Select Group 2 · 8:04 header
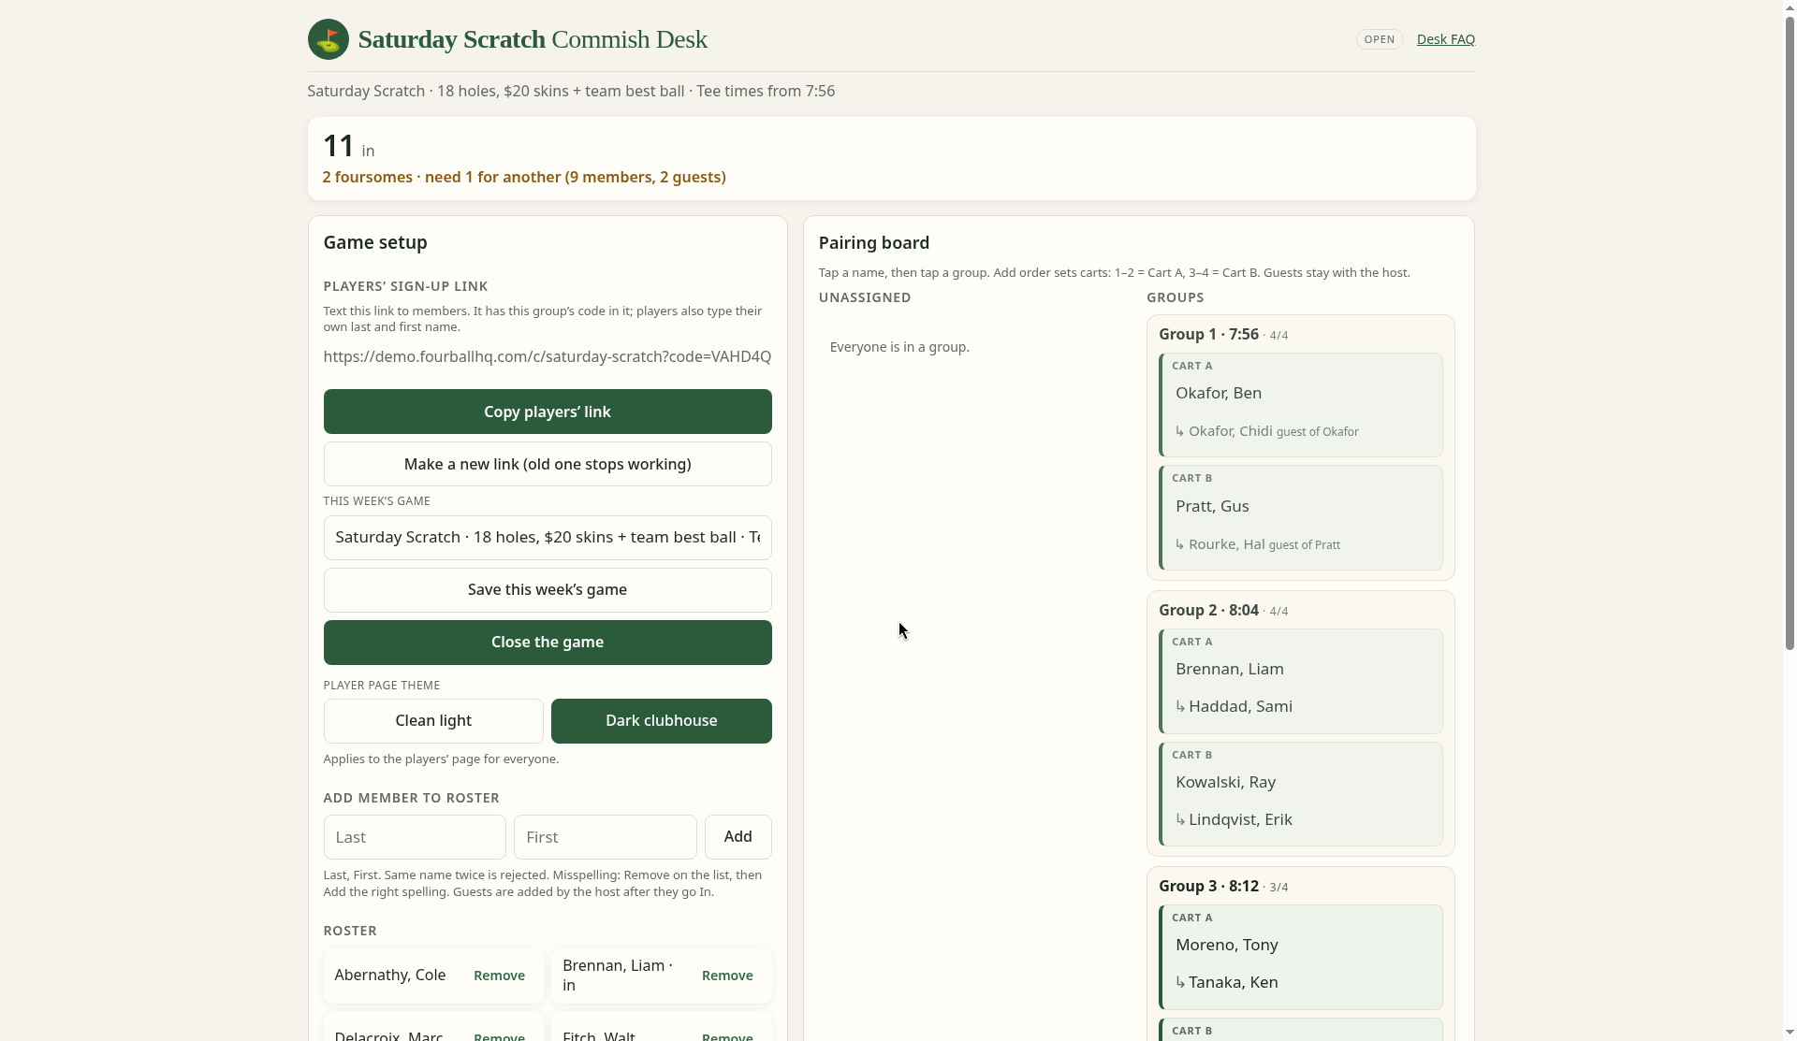 1223,611
